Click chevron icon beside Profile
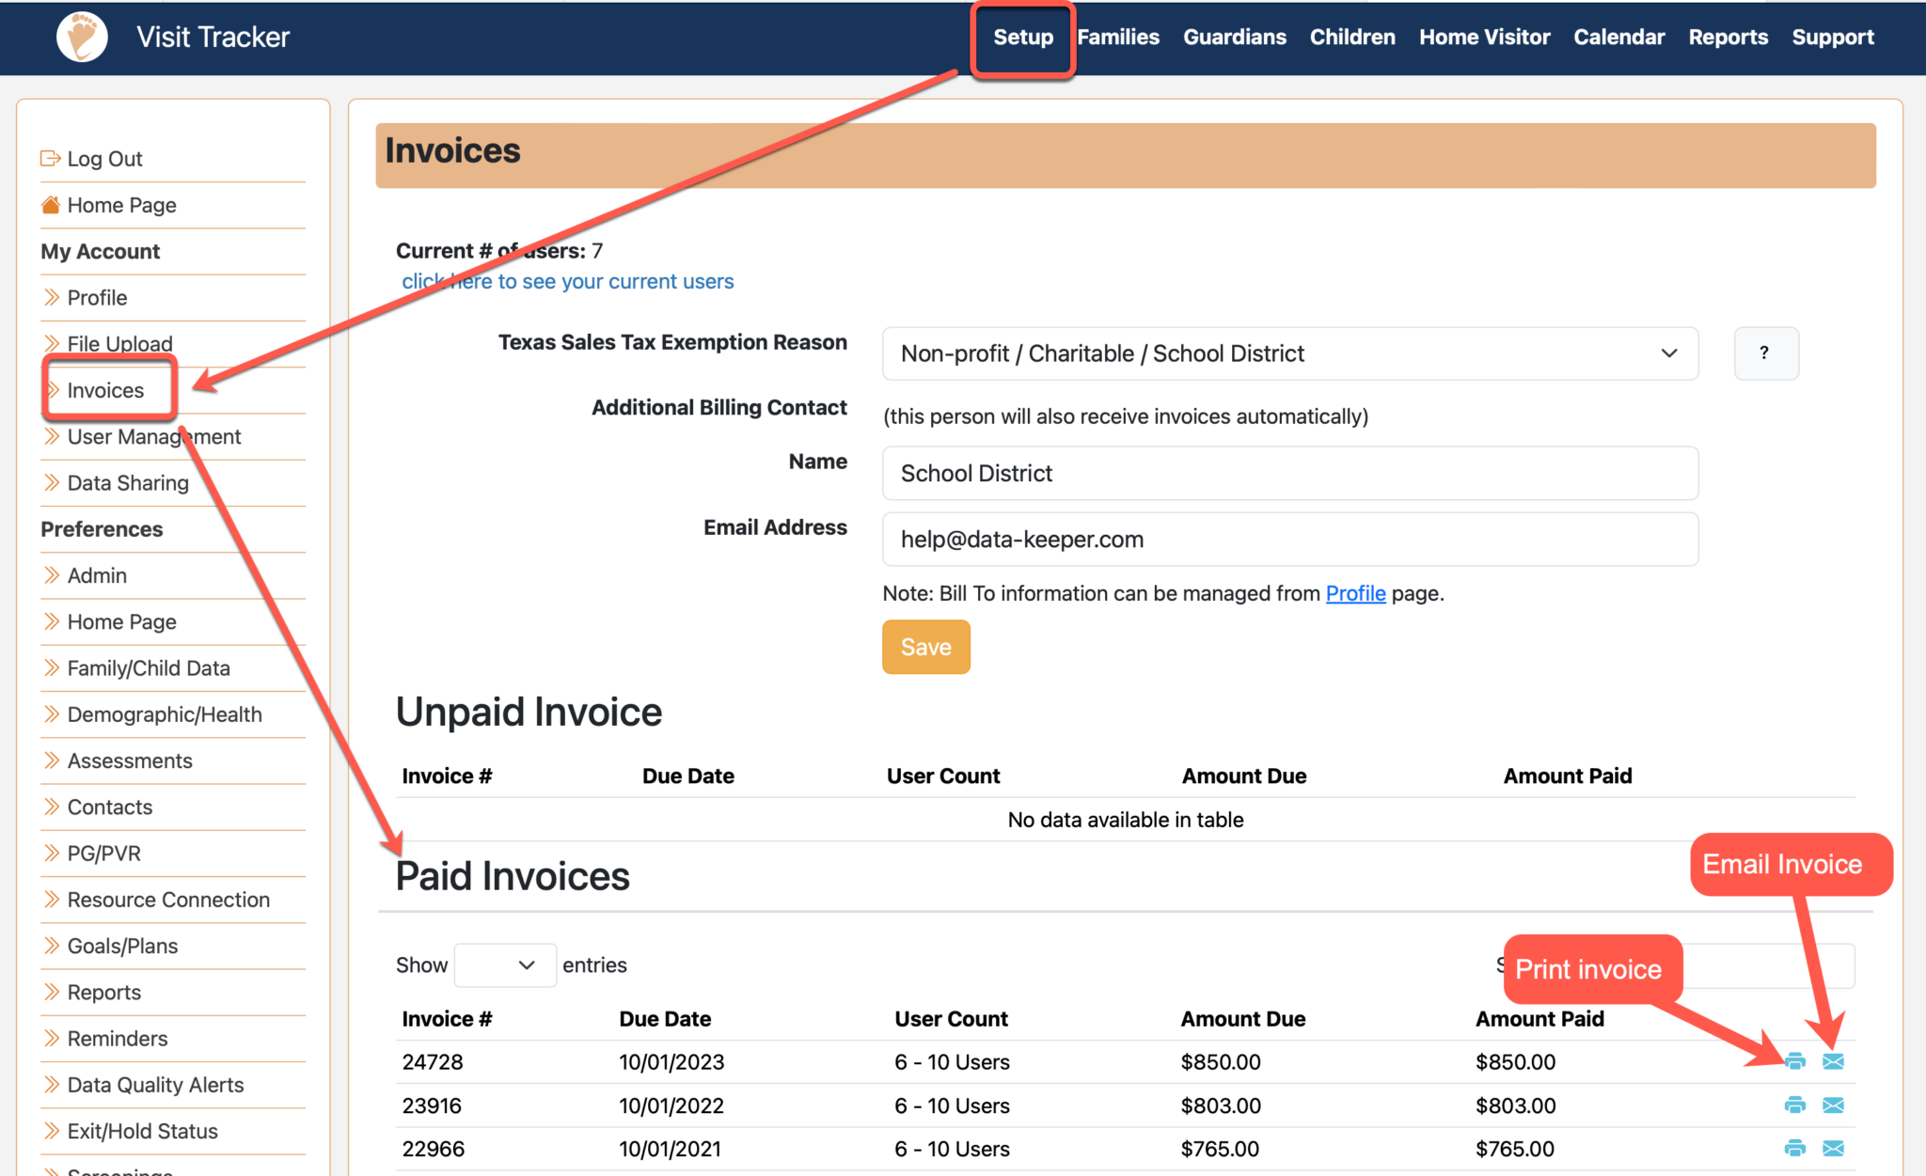 pyautogui.click(x=52, y=297)
